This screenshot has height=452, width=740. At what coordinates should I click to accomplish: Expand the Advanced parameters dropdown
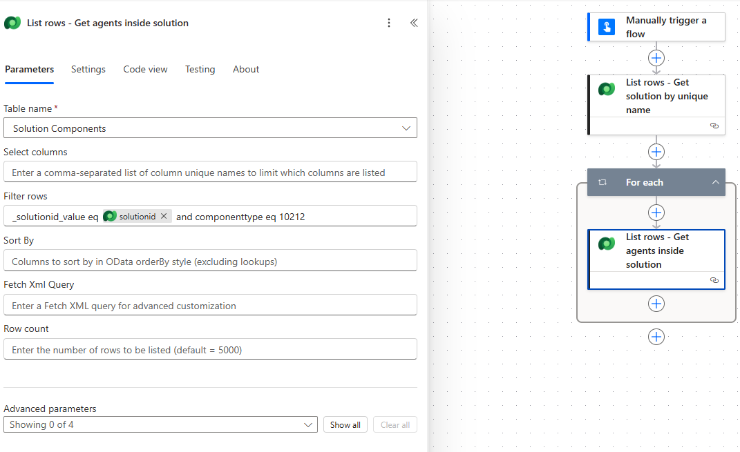click(x=160, y=424)
